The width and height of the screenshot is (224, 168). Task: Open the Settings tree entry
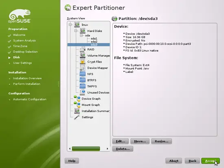click(87, 117)
